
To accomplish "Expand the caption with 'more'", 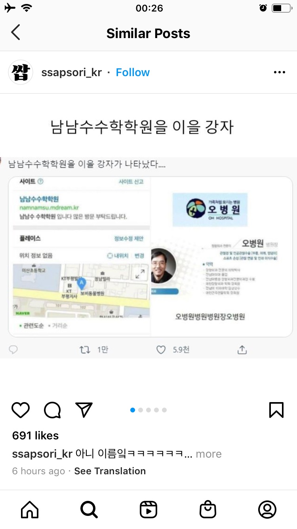I will (x=209, y=454).
